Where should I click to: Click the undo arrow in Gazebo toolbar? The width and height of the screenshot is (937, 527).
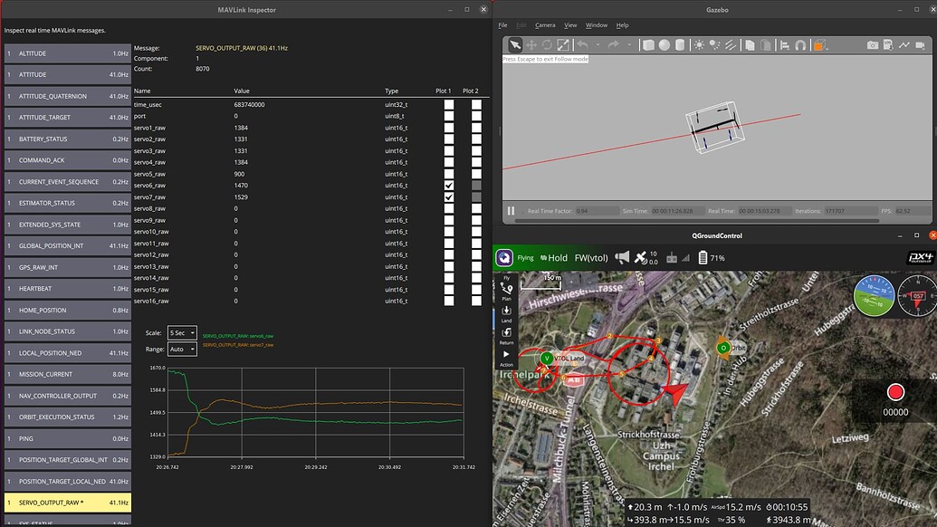(582, 44)
